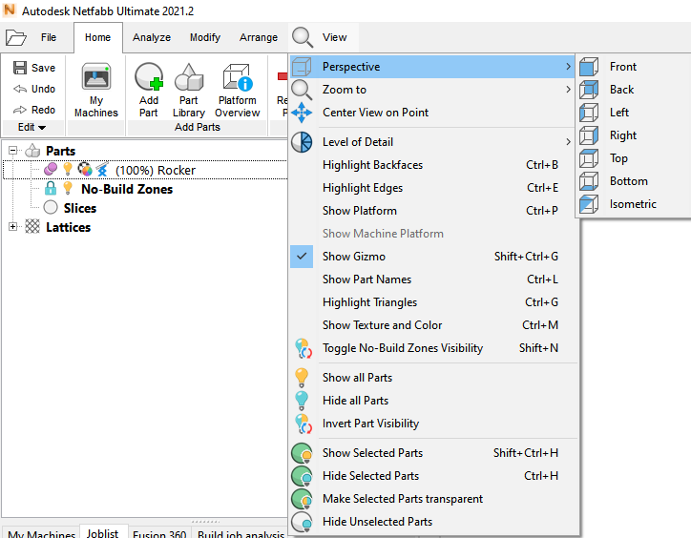Select the (100%) Rocker tree row
This screenshot has width=691, height=538.
[x=145, y=170]
